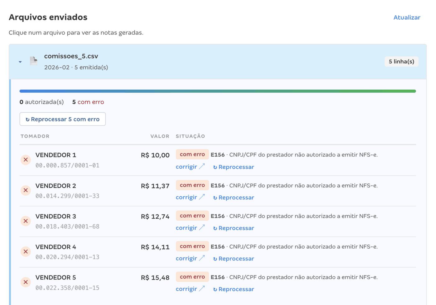Click the comissoes_5.csv file name

(x=71, y=56)
